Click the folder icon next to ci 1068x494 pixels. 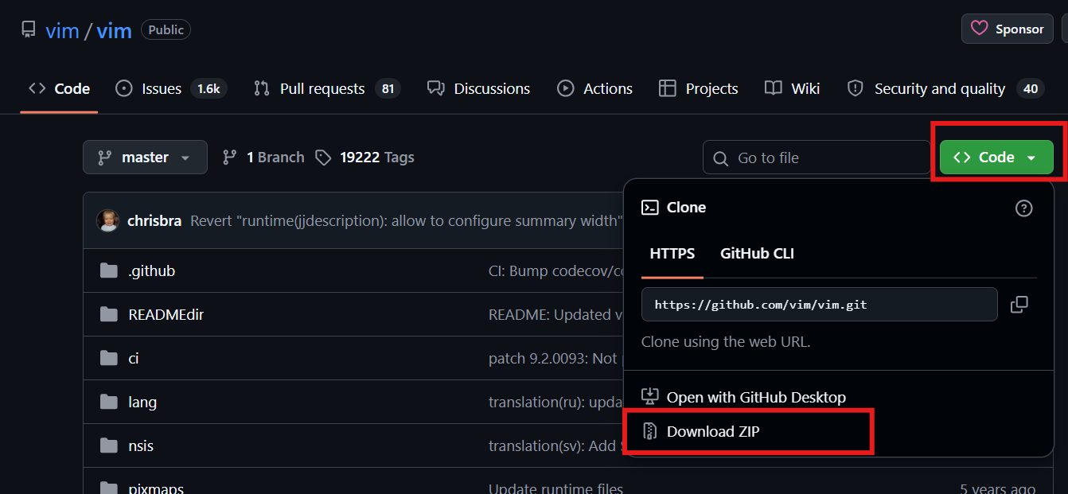pos(109,358)
